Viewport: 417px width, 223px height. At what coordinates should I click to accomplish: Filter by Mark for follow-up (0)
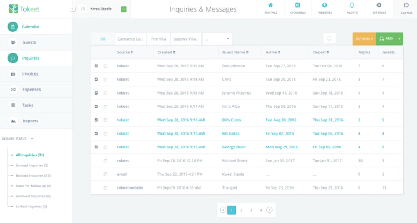[33, 186]
